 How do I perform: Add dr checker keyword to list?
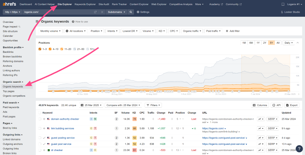(44, 150)
